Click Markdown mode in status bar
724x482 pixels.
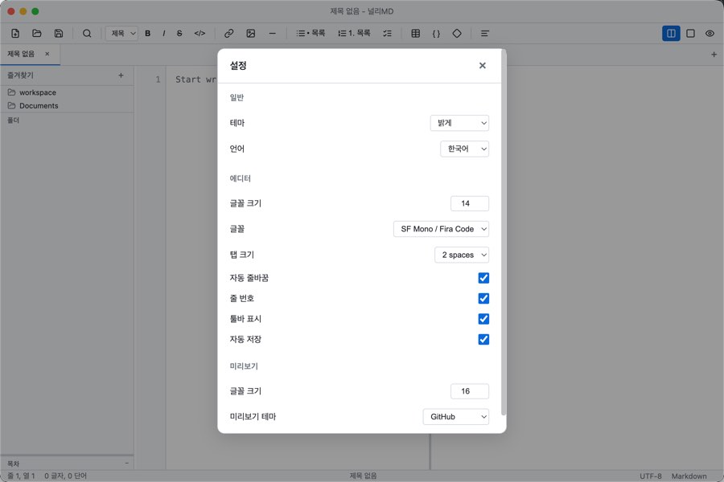pyautogui.click(x=689, y=476)
